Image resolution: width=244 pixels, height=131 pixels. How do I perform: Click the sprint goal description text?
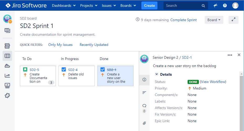(x=57, y=34)
